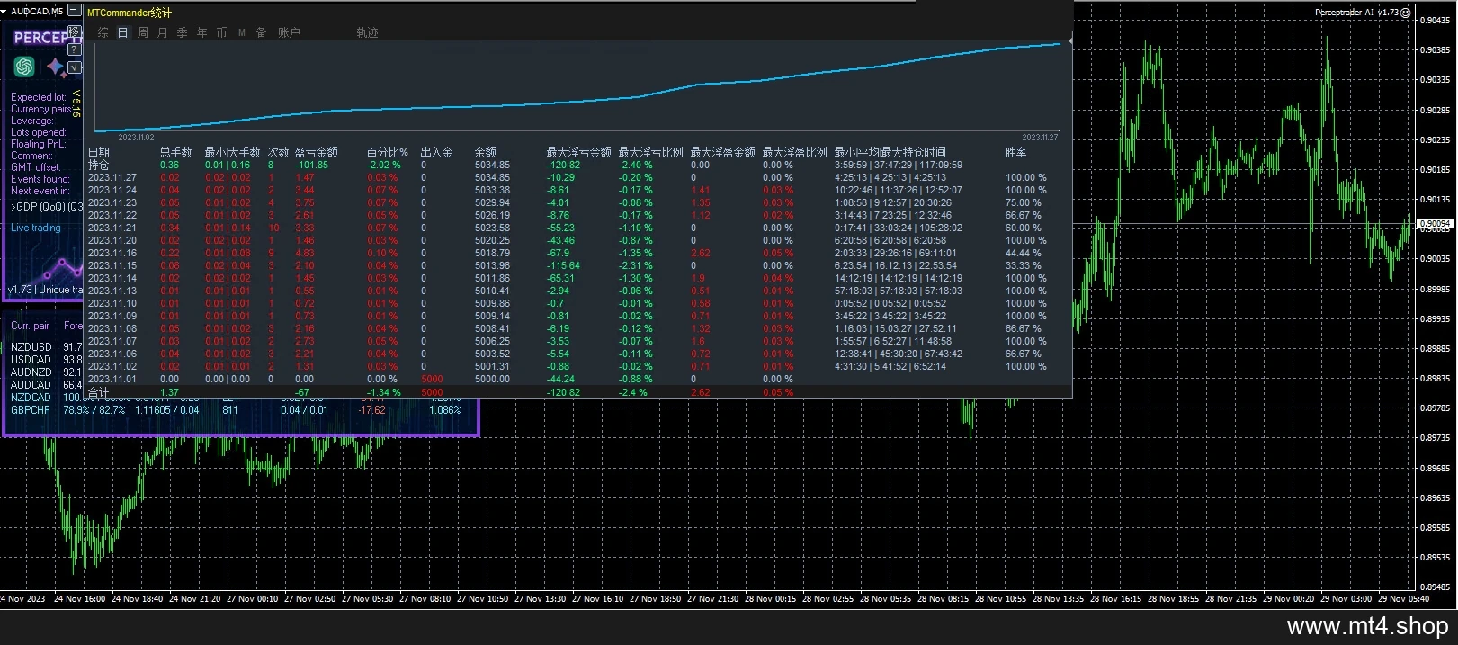Open the chart menu triangle beside AUDCAD,M5
Viewport: 1458px width, 645px height.
click(x=4, y=12)
